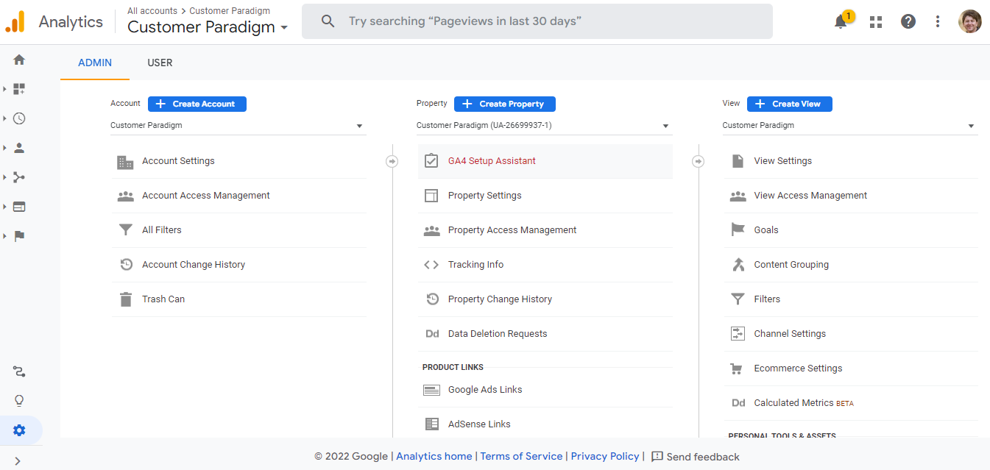Open the Realtime clock icon
Screen dimensions: 990x470
[18, 118]
